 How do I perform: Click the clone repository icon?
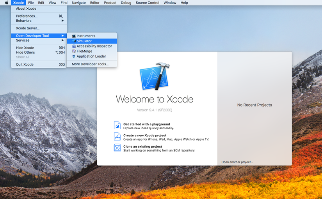117,148
